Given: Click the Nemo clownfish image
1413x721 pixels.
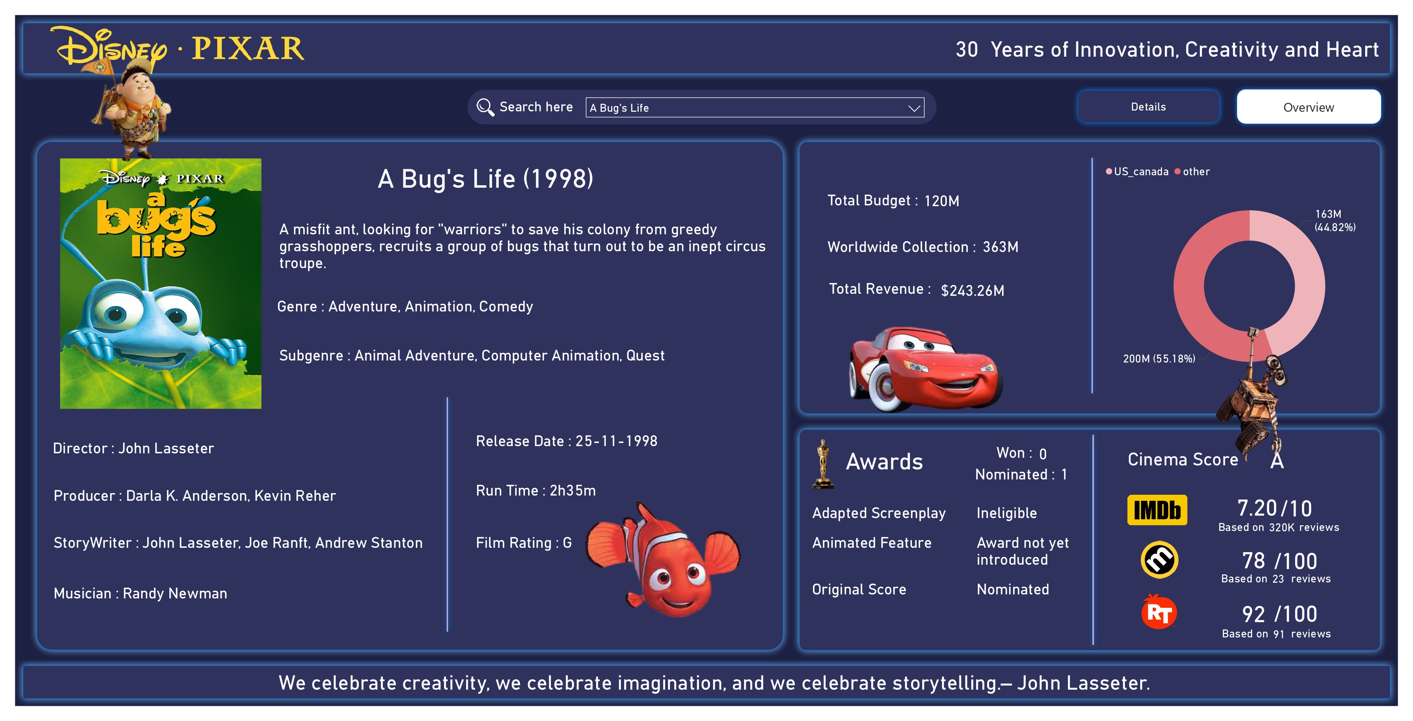Looking at the screenshot, I should click(x=663, y=560).
